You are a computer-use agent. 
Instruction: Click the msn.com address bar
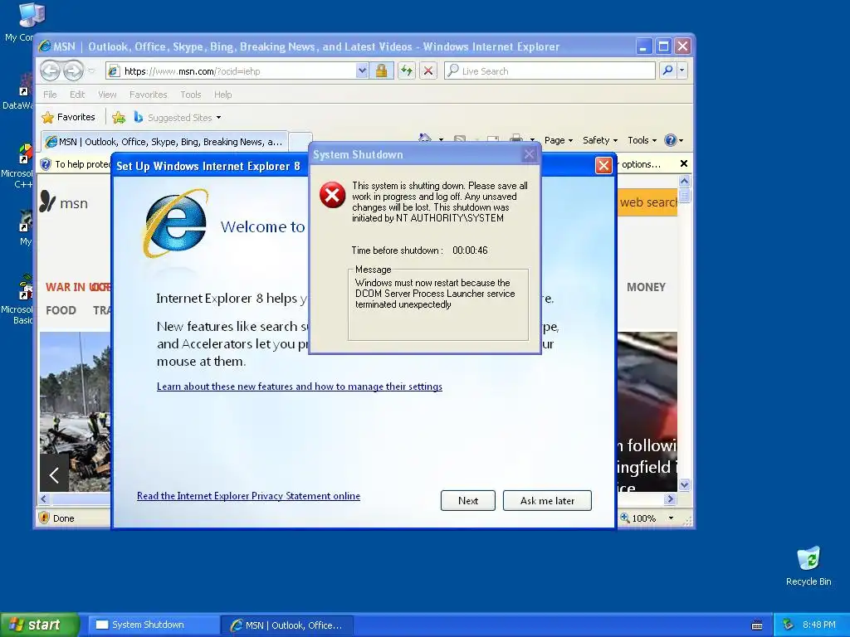(x=232, y=71)
